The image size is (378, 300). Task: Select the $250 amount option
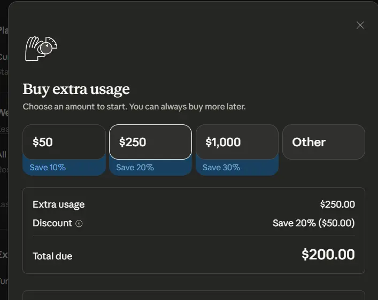(x=150, y=142)
